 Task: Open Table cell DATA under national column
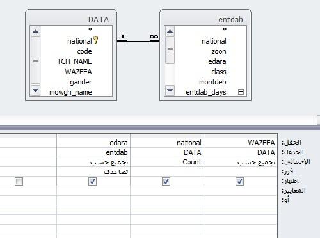click(x=167, y=152)
